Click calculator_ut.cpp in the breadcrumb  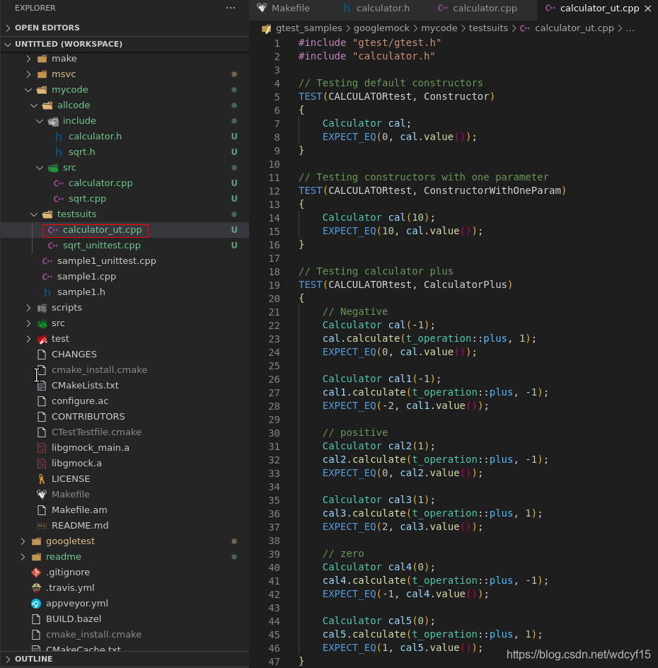click(x=574, y=28)
